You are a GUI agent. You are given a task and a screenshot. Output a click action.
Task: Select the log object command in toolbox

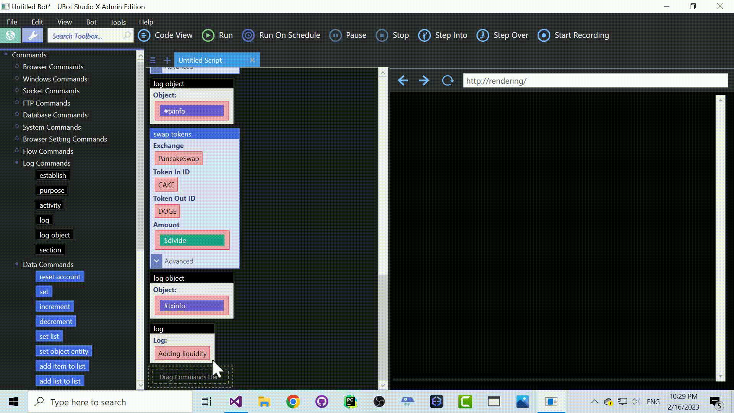tap(55, 235)
